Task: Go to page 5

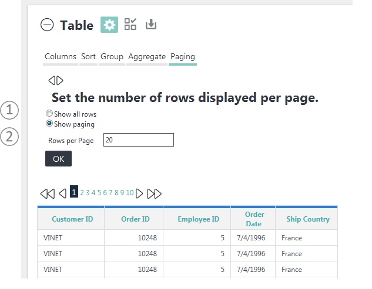Action: 99,193
